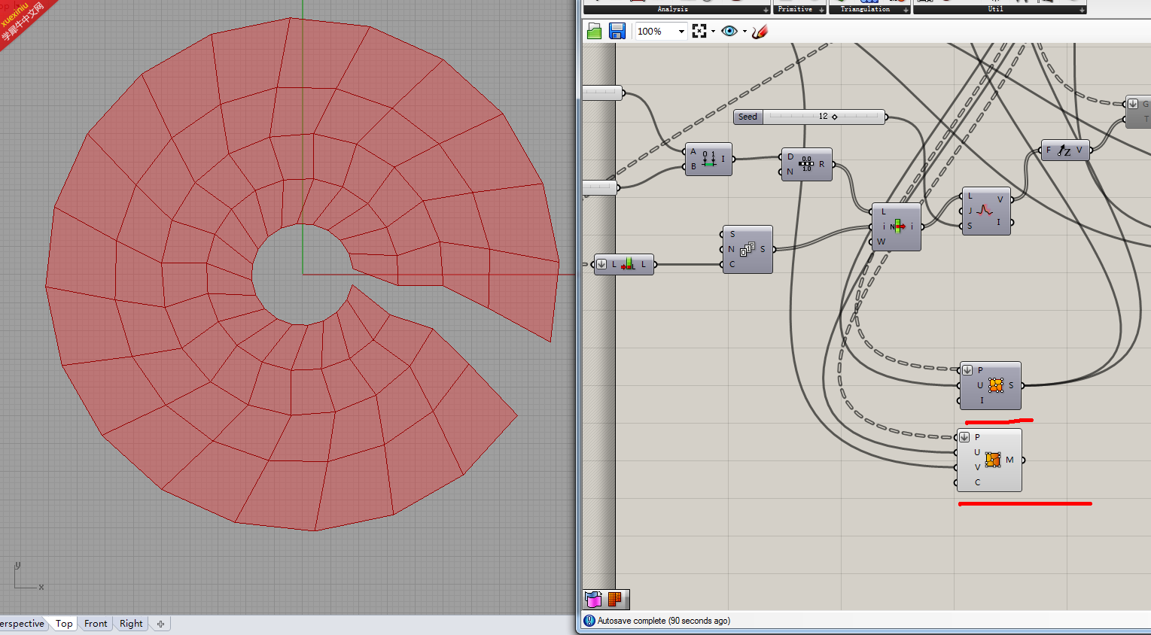This screenshot has width=1151, height=635.
Task: Click the C input of mesh component
Action: (978, 482)
